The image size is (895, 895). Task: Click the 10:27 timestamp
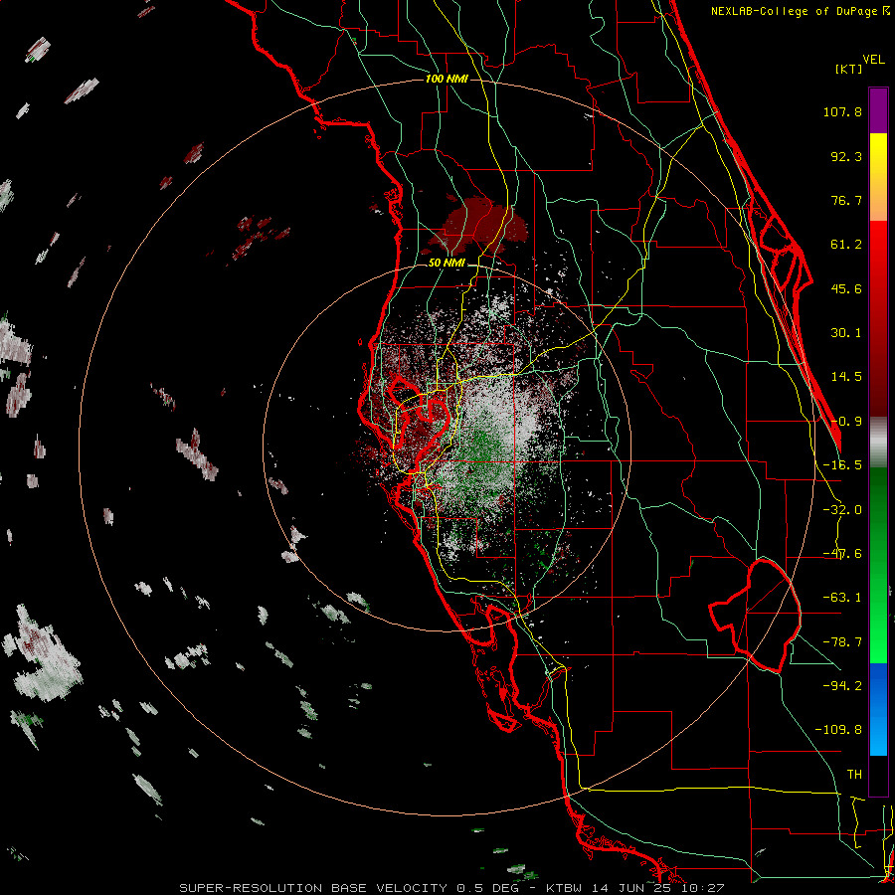pyautogui.click(x=701, y=888)
